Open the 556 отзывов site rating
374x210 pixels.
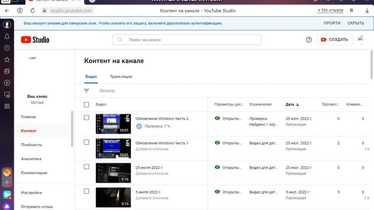(330, 10)
